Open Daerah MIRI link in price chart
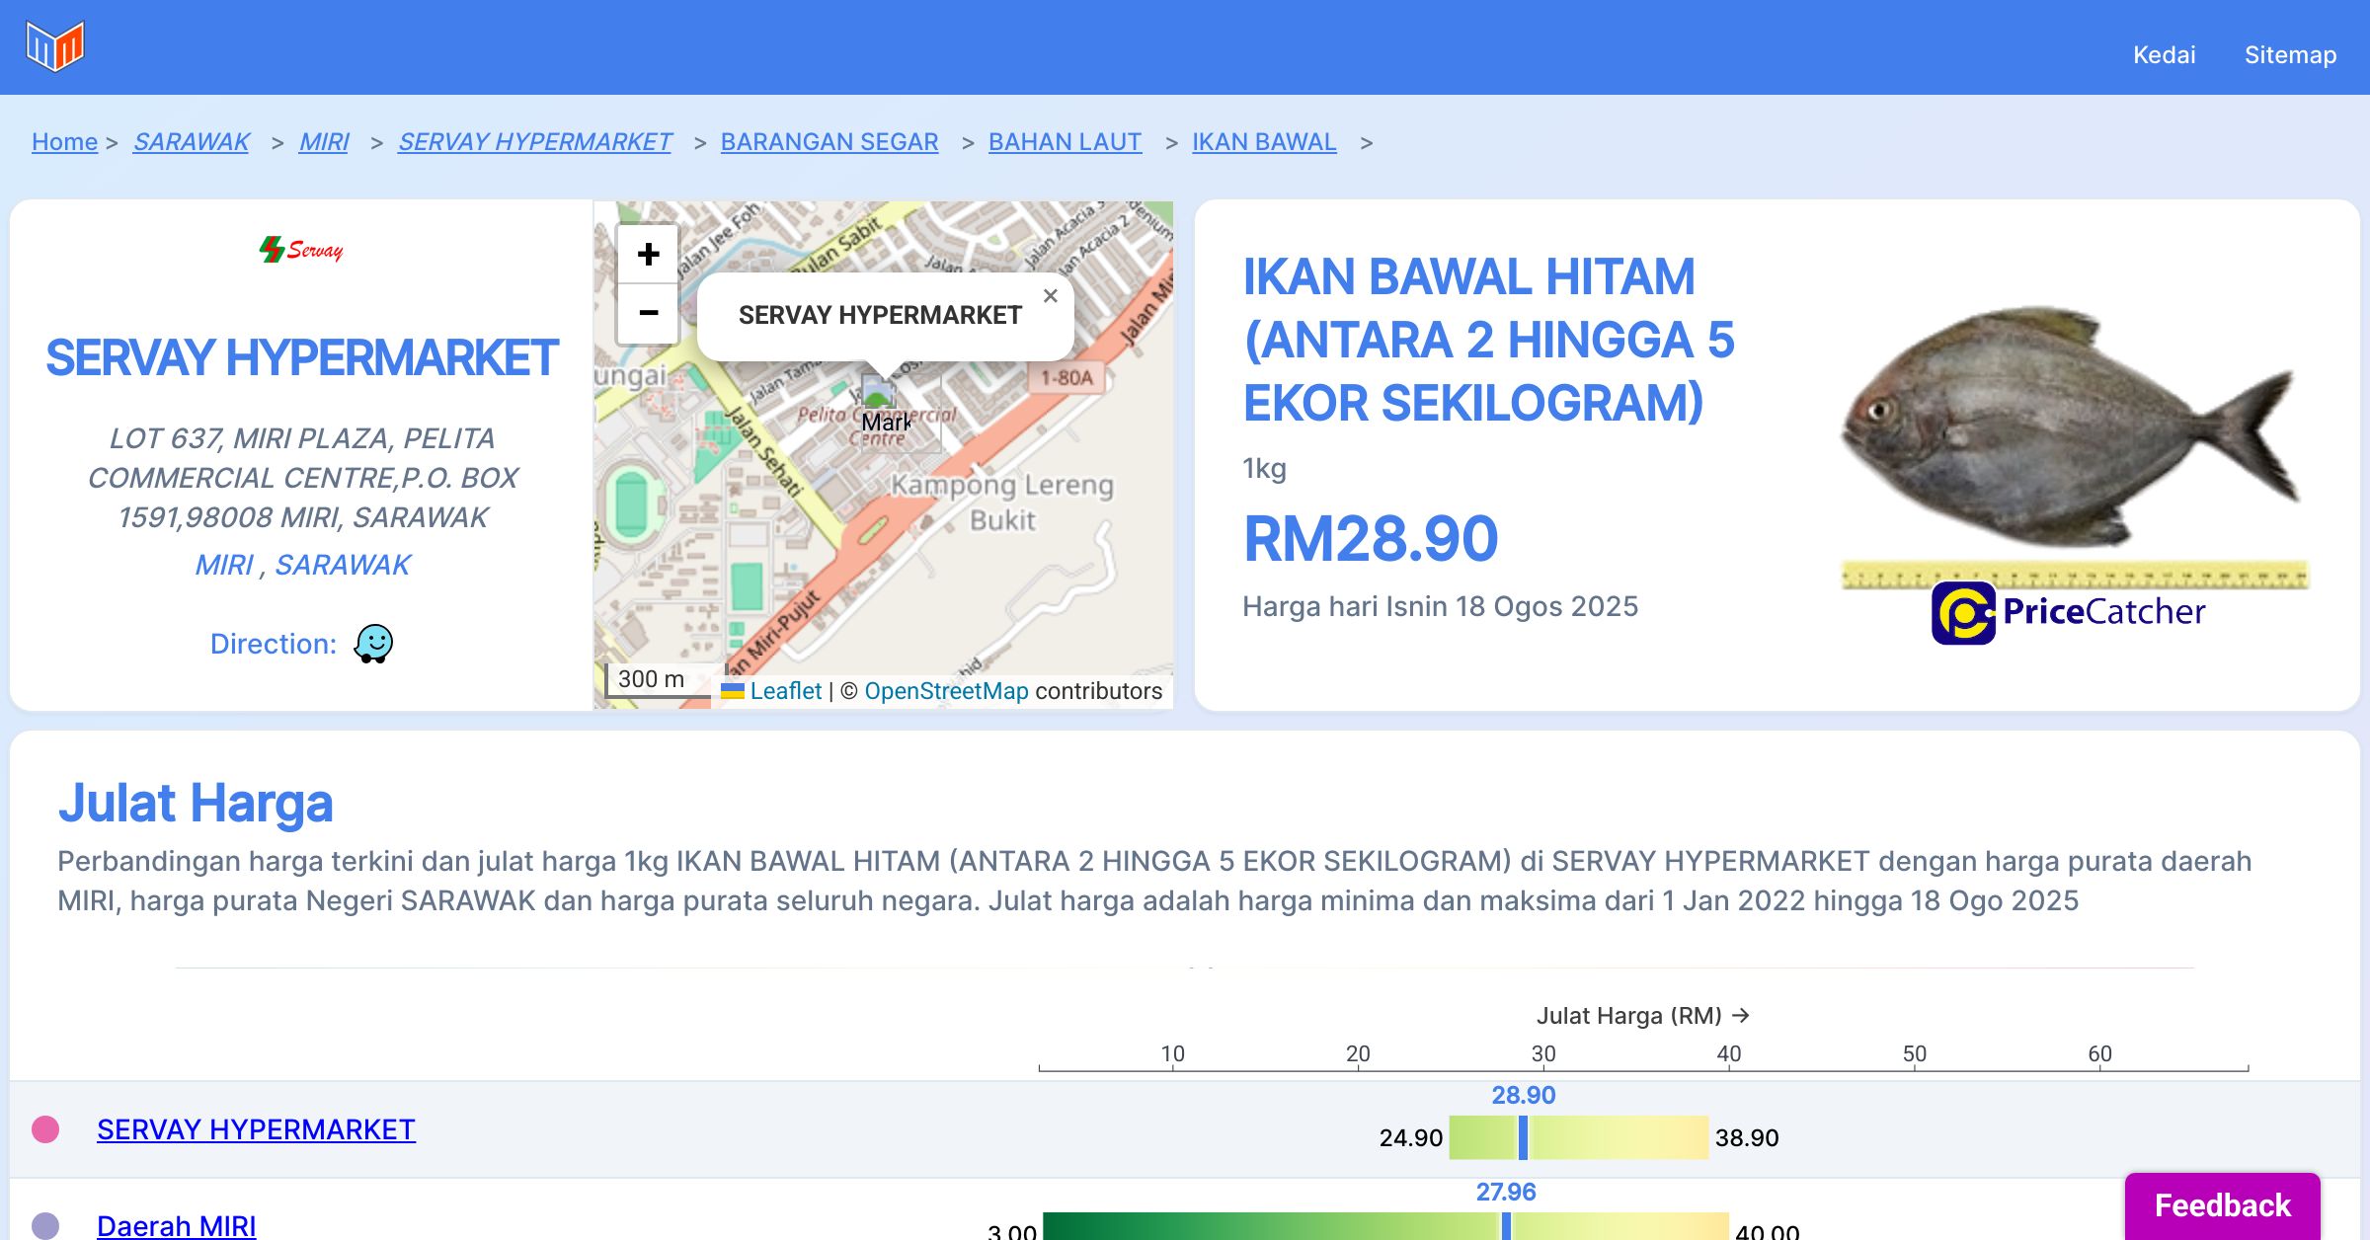Screen dimensions: 2370x1240 click(177, 1225)
